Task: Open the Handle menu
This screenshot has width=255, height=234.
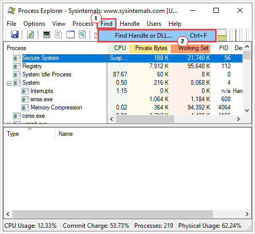Action: tap(130, 24)
